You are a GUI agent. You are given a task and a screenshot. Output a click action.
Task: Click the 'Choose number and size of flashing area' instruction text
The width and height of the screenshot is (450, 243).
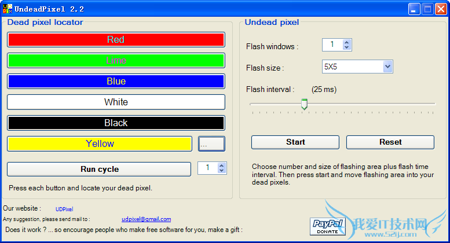343,174
